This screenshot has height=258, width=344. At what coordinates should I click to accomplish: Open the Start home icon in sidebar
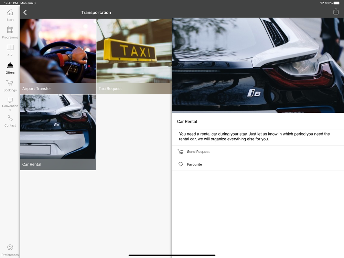pos(10,12)
